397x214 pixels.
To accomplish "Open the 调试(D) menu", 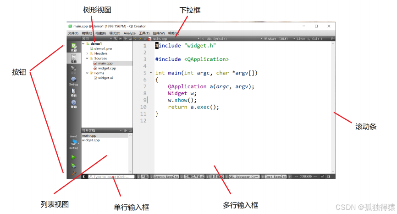I will pos(115,33).
